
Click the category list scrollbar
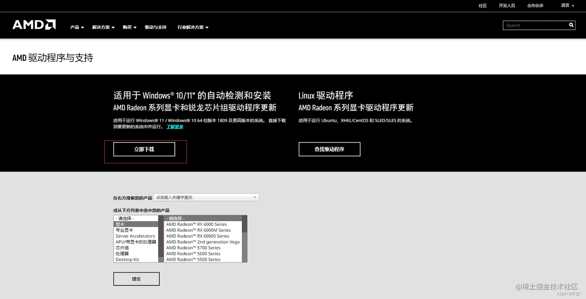point(161,239)
